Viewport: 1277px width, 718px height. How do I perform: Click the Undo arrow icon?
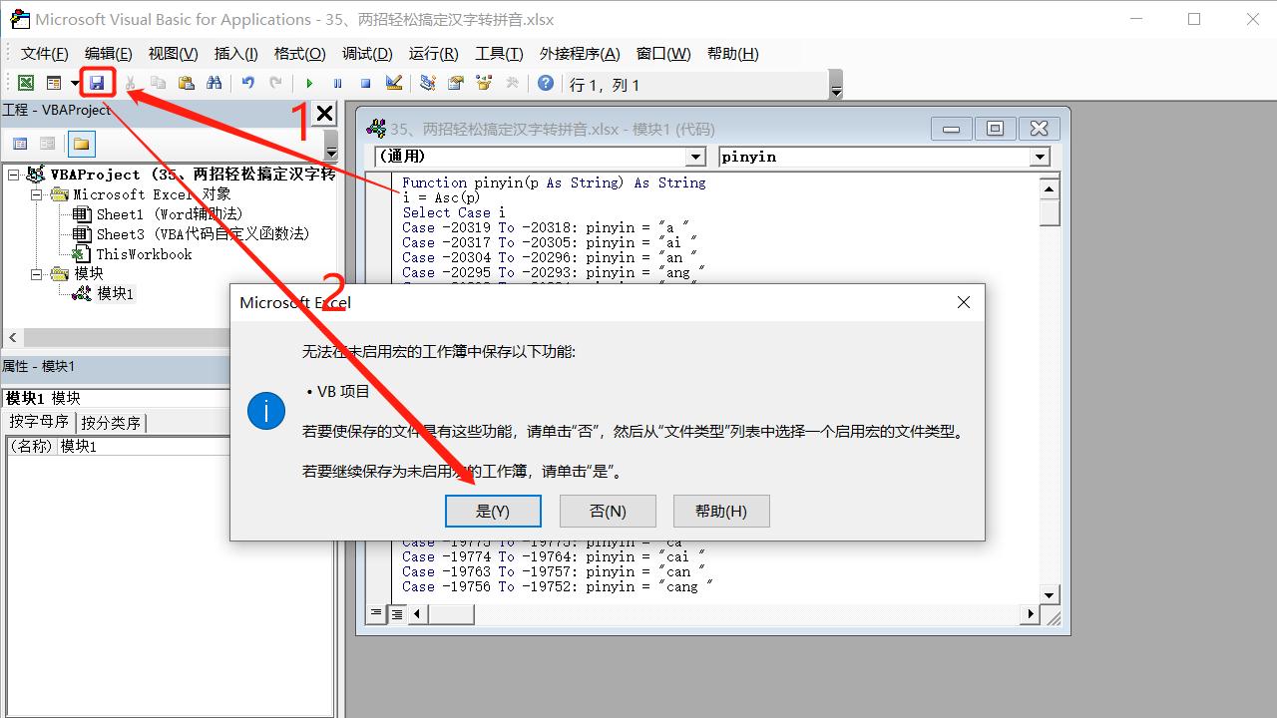247,84
